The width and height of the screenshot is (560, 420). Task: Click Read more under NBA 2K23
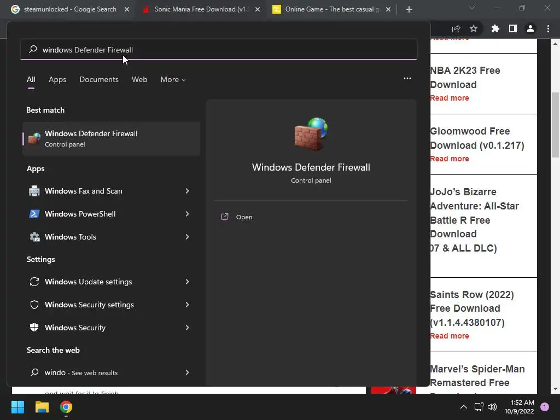pyautogui.click(x=450, y=98)
